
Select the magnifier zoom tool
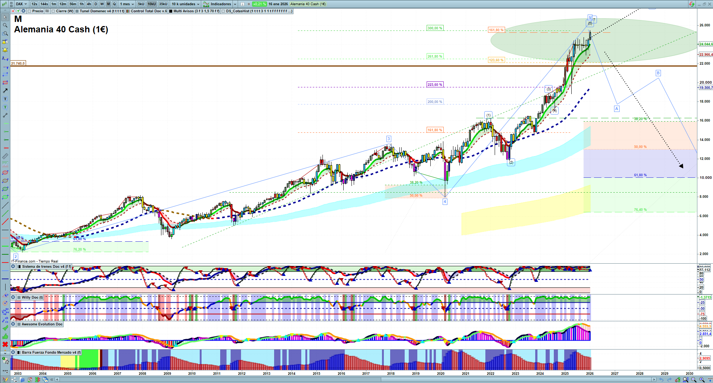(5, 25)
